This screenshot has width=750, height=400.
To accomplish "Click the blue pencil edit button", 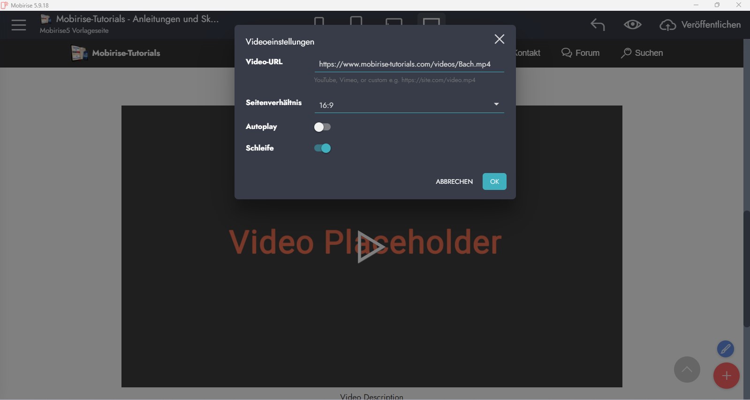I will pos(726,349).
